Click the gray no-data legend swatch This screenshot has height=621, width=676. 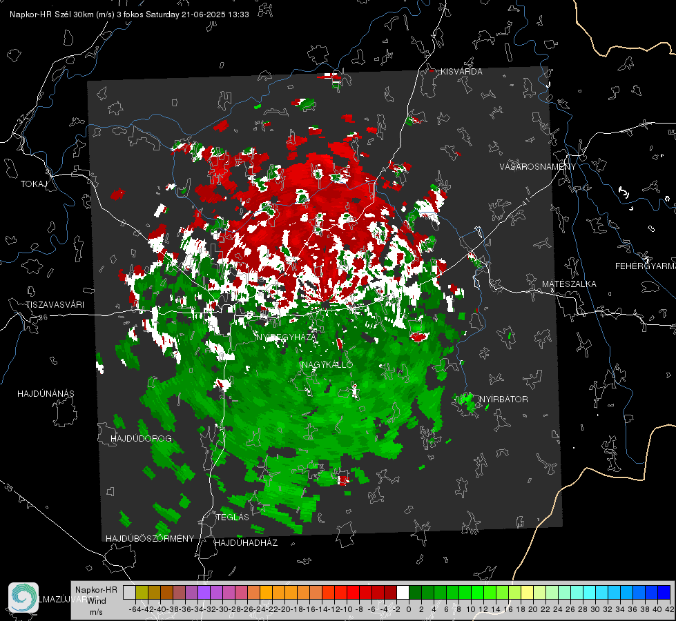129,592
